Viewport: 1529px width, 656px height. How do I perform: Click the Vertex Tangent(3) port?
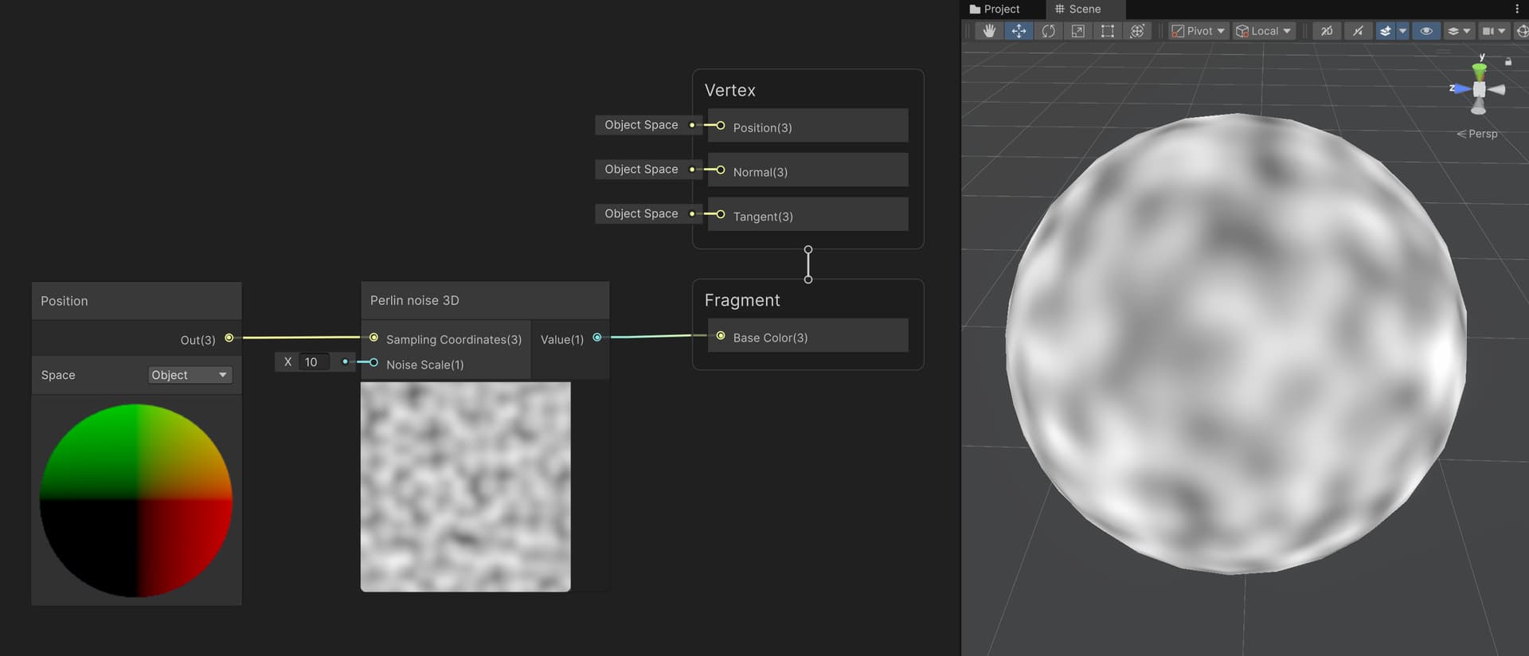tap(721, 214)
